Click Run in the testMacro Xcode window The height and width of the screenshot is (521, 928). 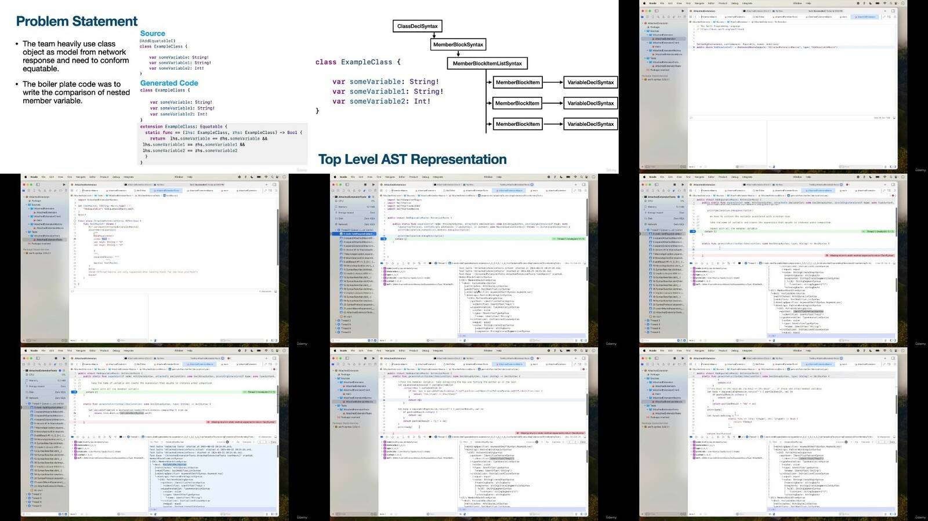tap(64, 184)
